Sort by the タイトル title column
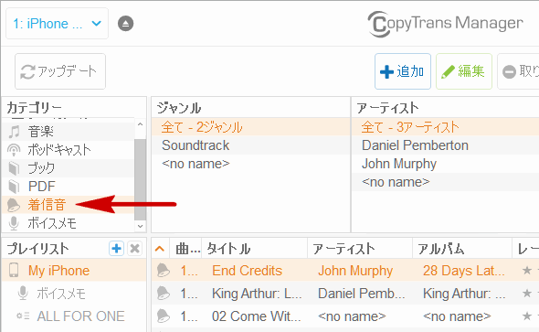The height and width of the screenshot is (332, 539). pos(255,249)
